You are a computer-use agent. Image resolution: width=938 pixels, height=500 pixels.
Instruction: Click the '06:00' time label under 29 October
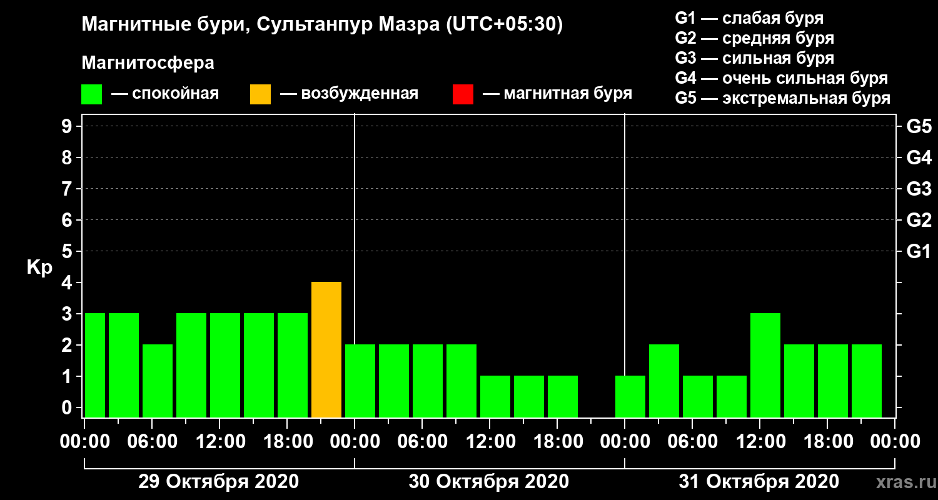point(152,442)
